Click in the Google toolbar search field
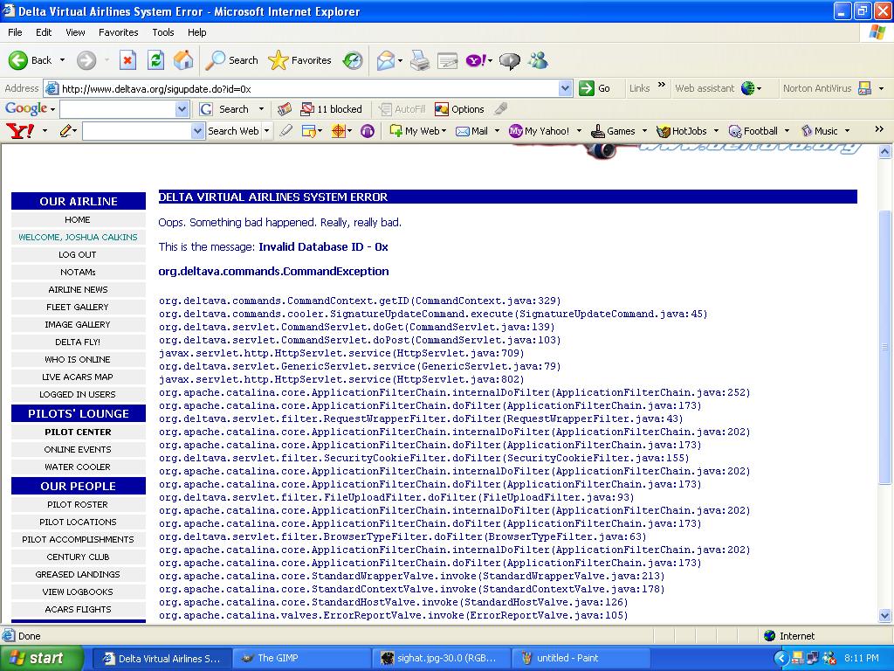Screen dimensions: 894x671 pyautogui.click(x=118, y=109)
